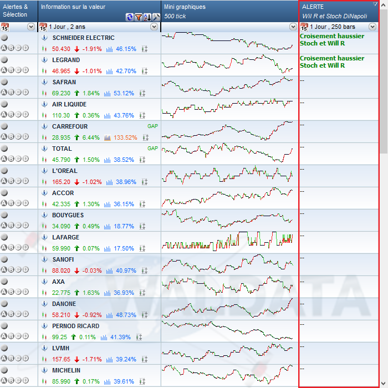
Task: Open info icon for SCHNEIDER ELECTRIC
Action: pyautogui.click(x=44, y=38)
